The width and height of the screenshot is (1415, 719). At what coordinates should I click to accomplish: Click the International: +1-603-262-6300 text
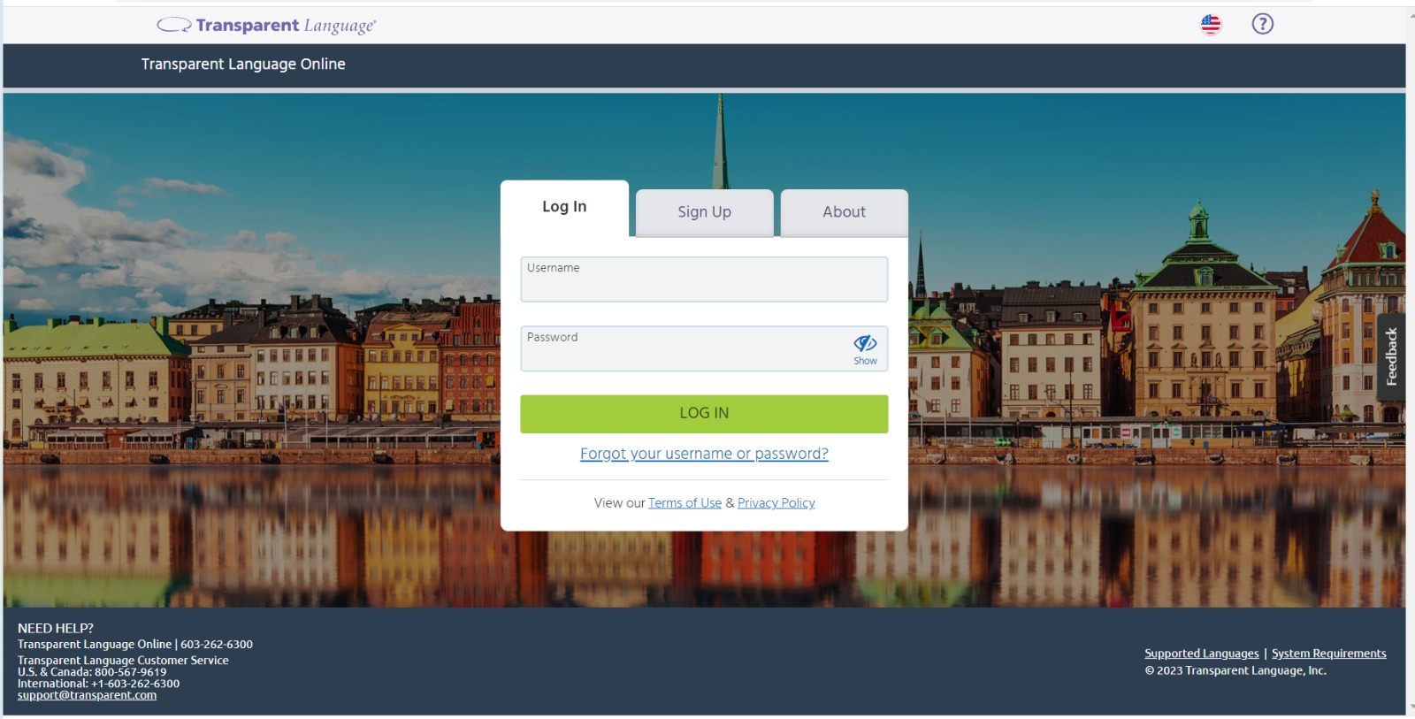point(98,684)
